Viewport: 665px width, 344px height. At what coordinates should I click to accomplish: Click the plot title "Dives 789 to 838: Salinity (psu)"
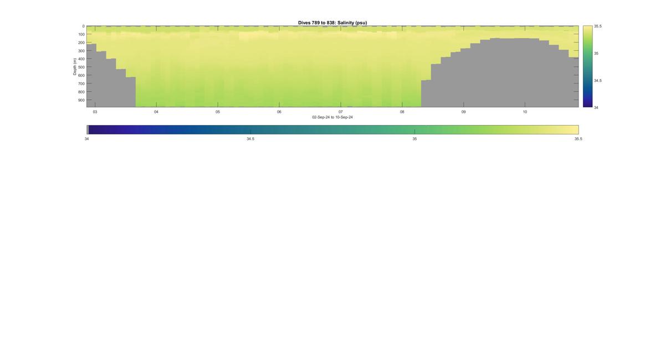click(332, 23)
